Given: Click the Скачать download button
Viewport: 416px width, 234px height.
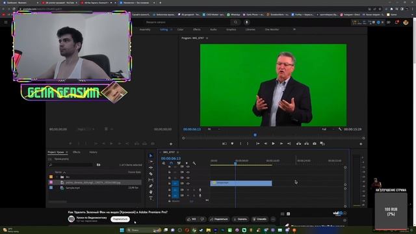Looking at the screenshot, I should (240, 219).
